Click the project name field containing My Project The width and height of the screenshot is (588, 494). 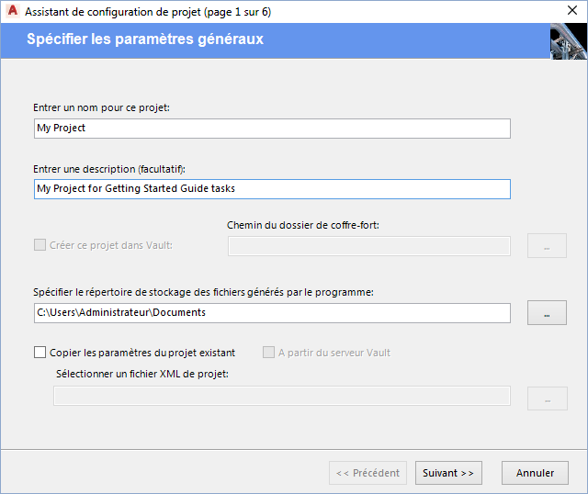(x=271, y=129)
